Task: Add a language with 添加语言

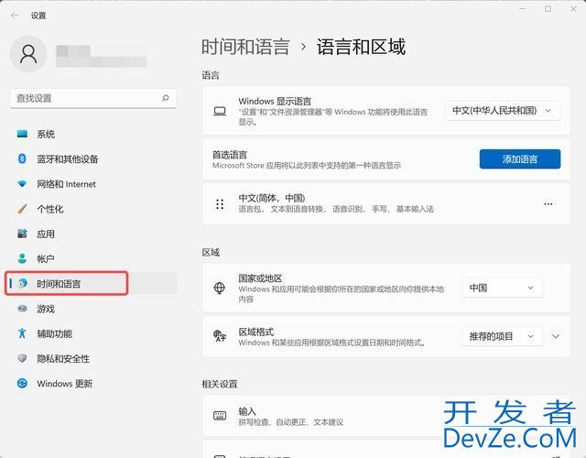Action: tap(520, 158)
